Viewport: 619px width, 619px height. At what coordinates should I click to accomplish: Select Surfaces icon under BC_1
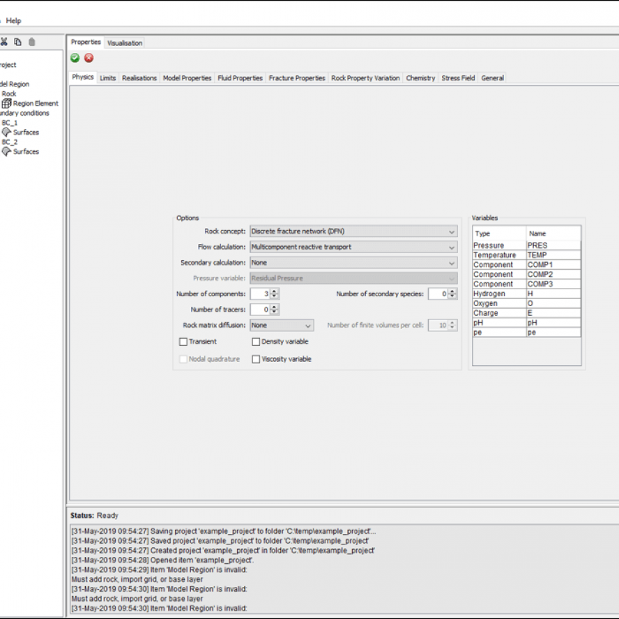[x=7, y=132]
